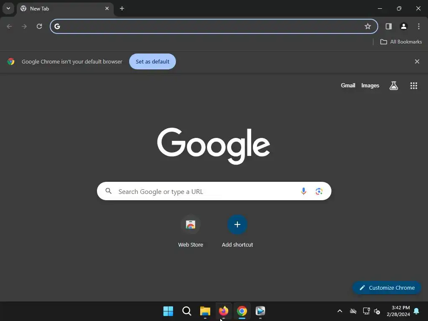The image size is (428, 321).
Task: Go back with the back arrow
Action: (9, 26)
